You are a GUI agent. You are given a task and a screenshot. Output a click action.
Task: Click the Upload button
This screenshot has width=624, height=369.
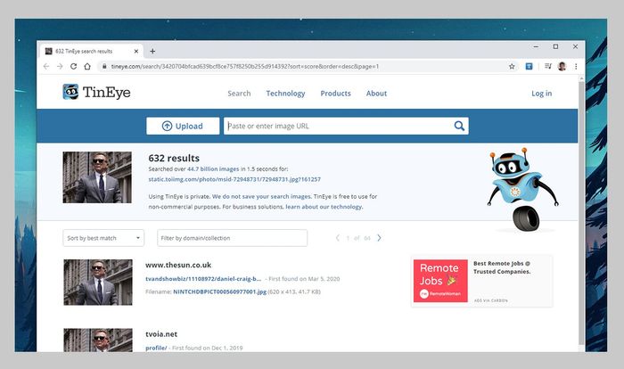tap(183, 126)
